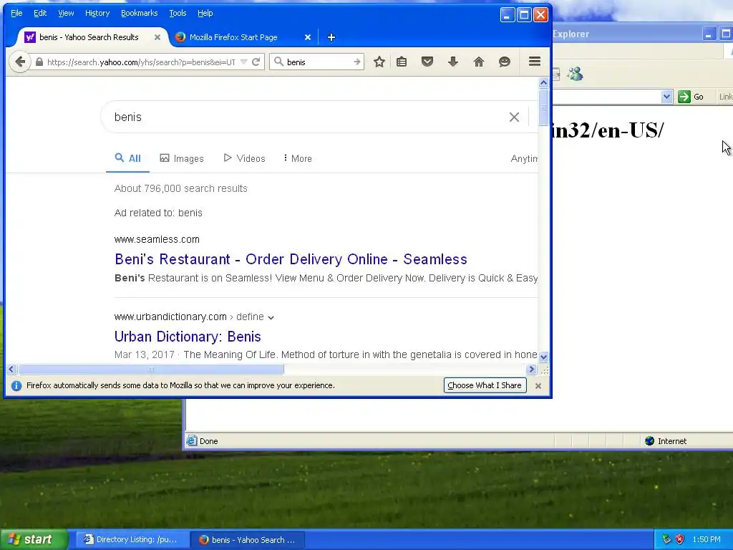Click vertical scrollbar up arrow

coord(543,83)
